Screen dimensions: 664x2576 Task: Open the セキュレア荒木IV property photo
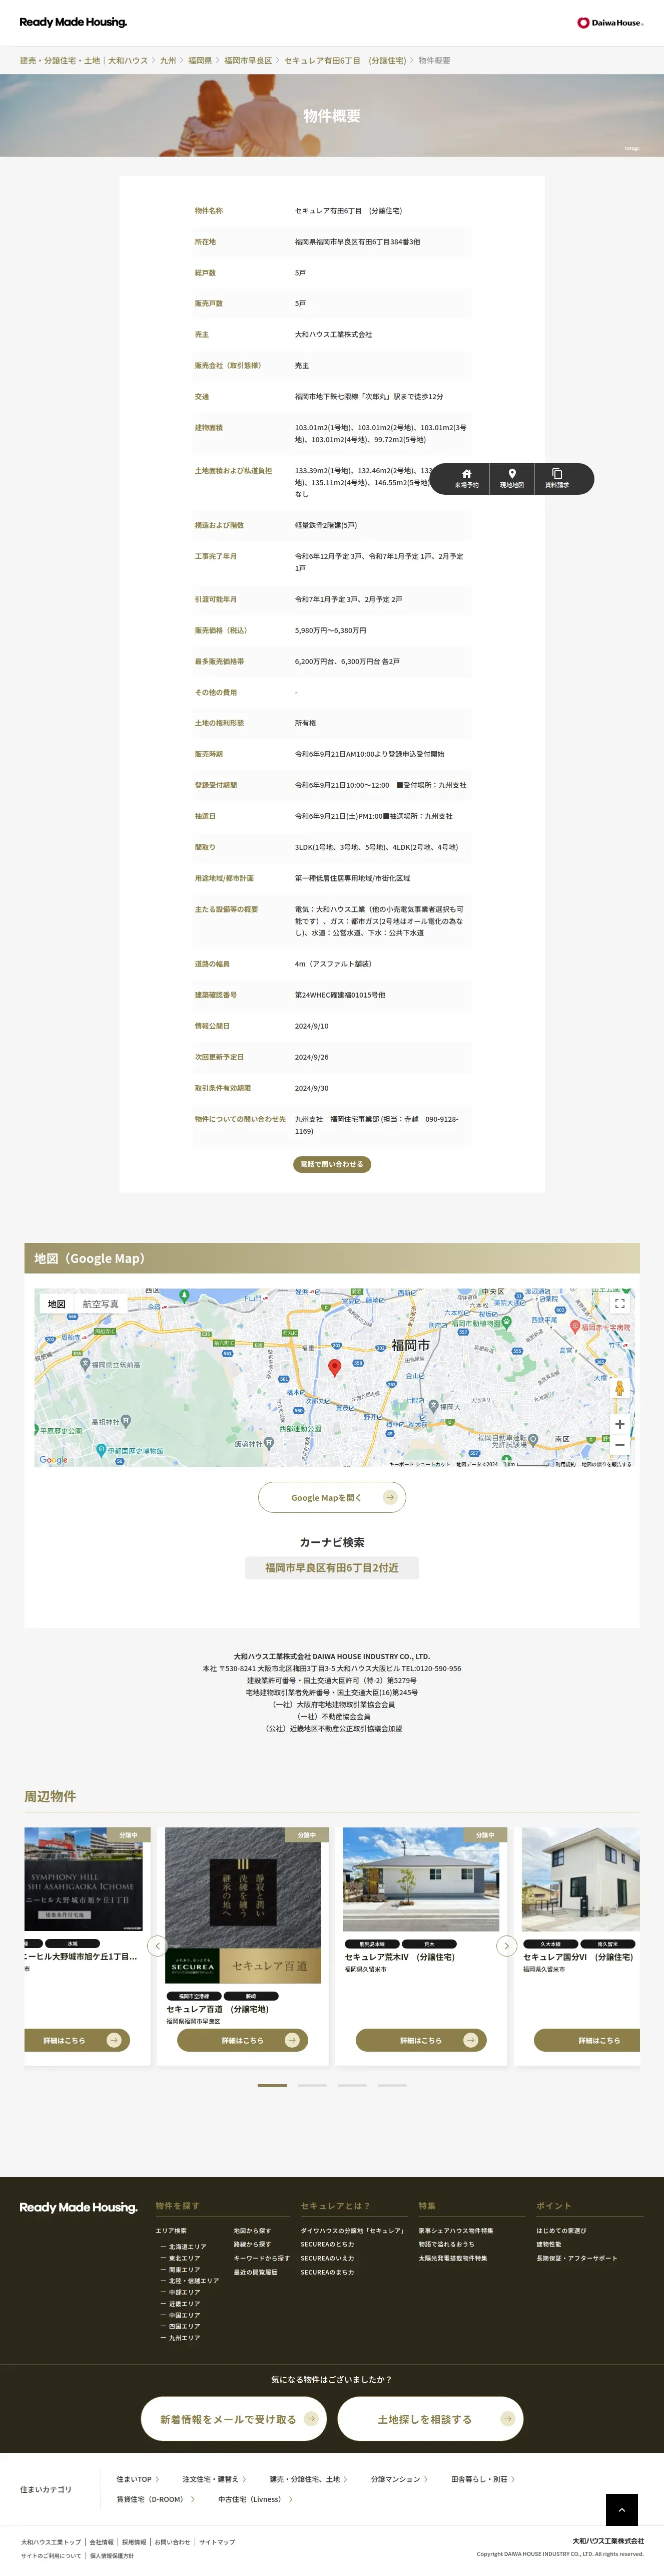tap(421, 1879)
